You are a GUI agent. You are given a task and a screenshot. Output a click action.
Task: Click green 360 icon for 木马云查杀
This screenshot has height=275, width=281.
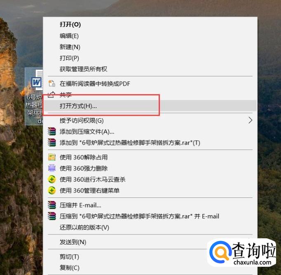point(52,179)
